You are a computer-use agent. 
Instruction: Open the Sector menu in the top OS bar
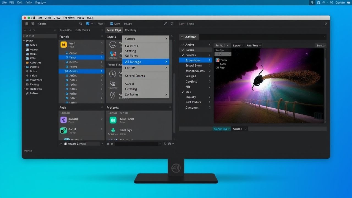[x=41, y=2]
